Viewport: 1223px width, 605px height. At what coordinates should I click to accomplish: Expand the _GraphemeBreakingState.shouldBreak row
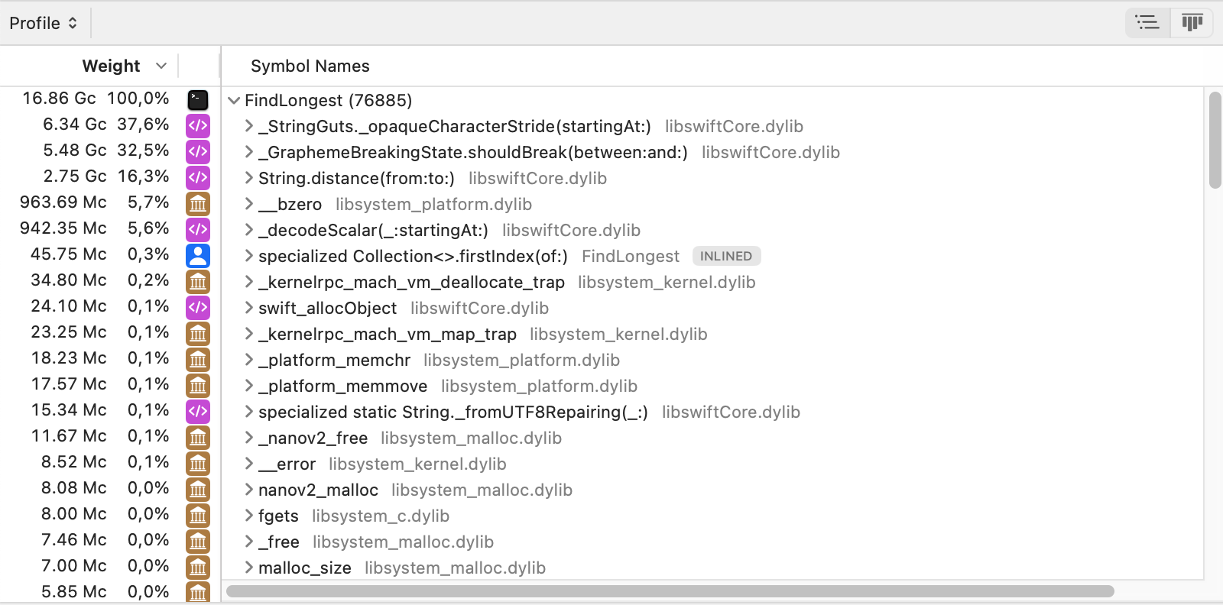click(x=248, y=152)
